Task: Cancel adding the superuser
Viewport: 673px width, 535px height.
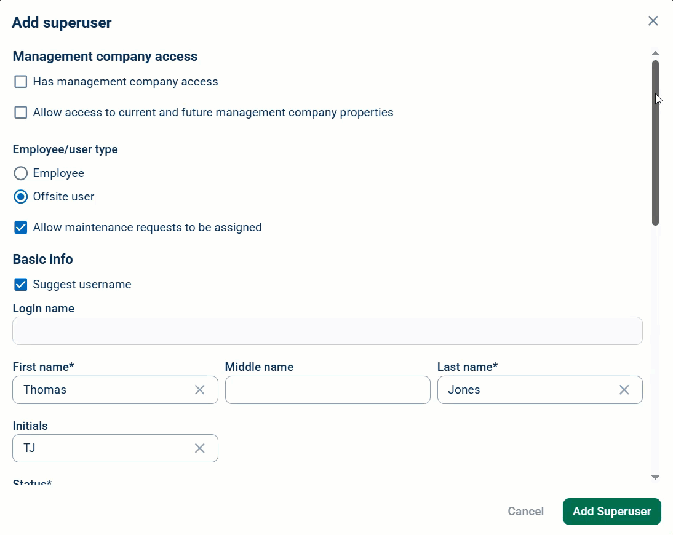Action: click(525, 512)
